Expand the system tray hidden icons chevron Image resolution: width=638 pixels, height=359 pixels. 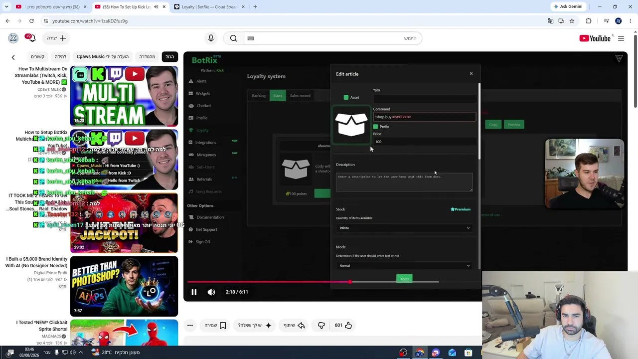[x=81, y=353]
